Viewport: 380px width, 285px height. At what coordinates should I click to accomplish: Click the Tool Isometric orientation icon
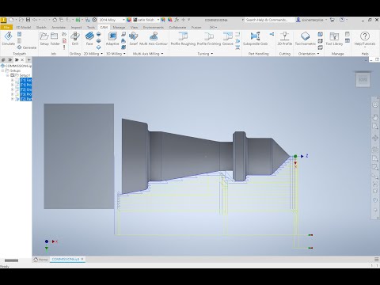tap(306, 39)
